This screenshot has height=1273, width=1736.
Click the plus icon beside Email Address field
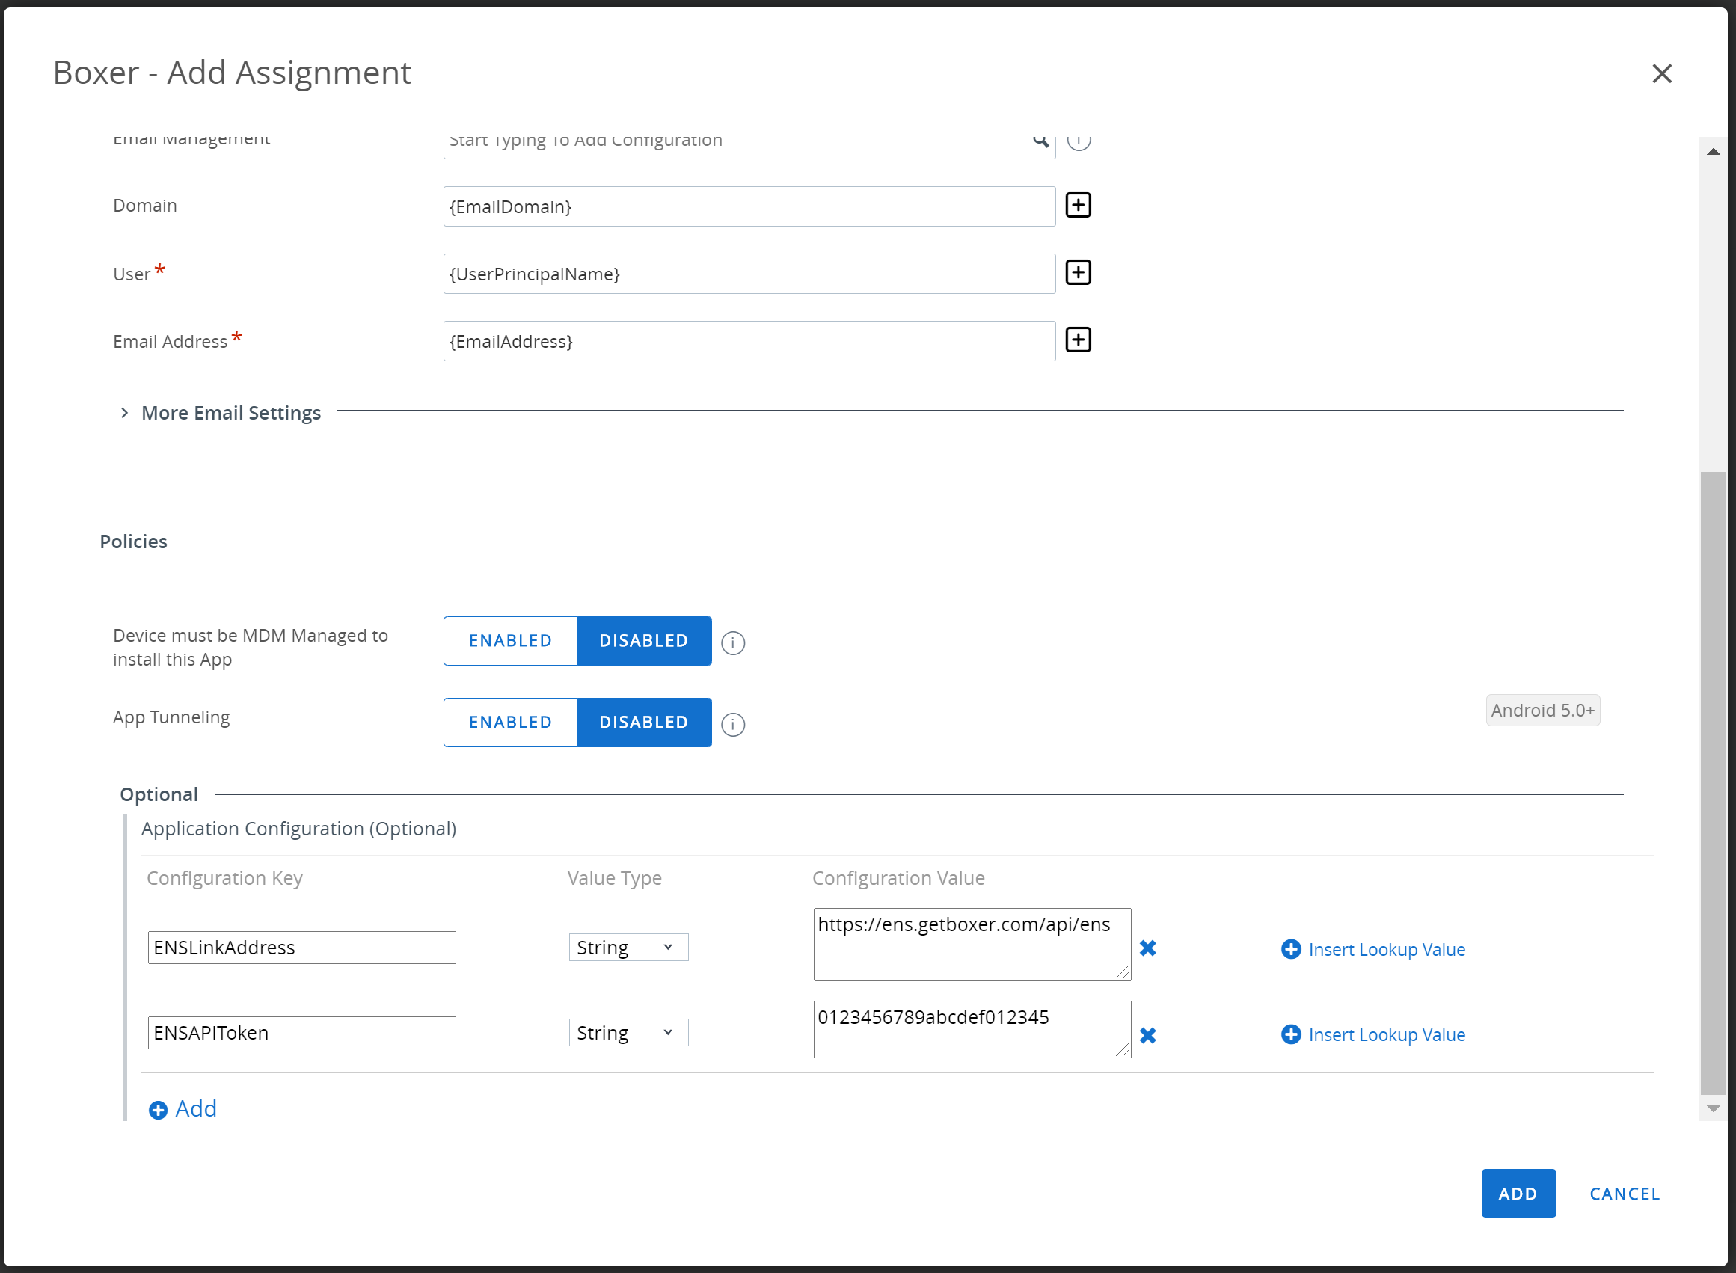[x=1078, y=340]
